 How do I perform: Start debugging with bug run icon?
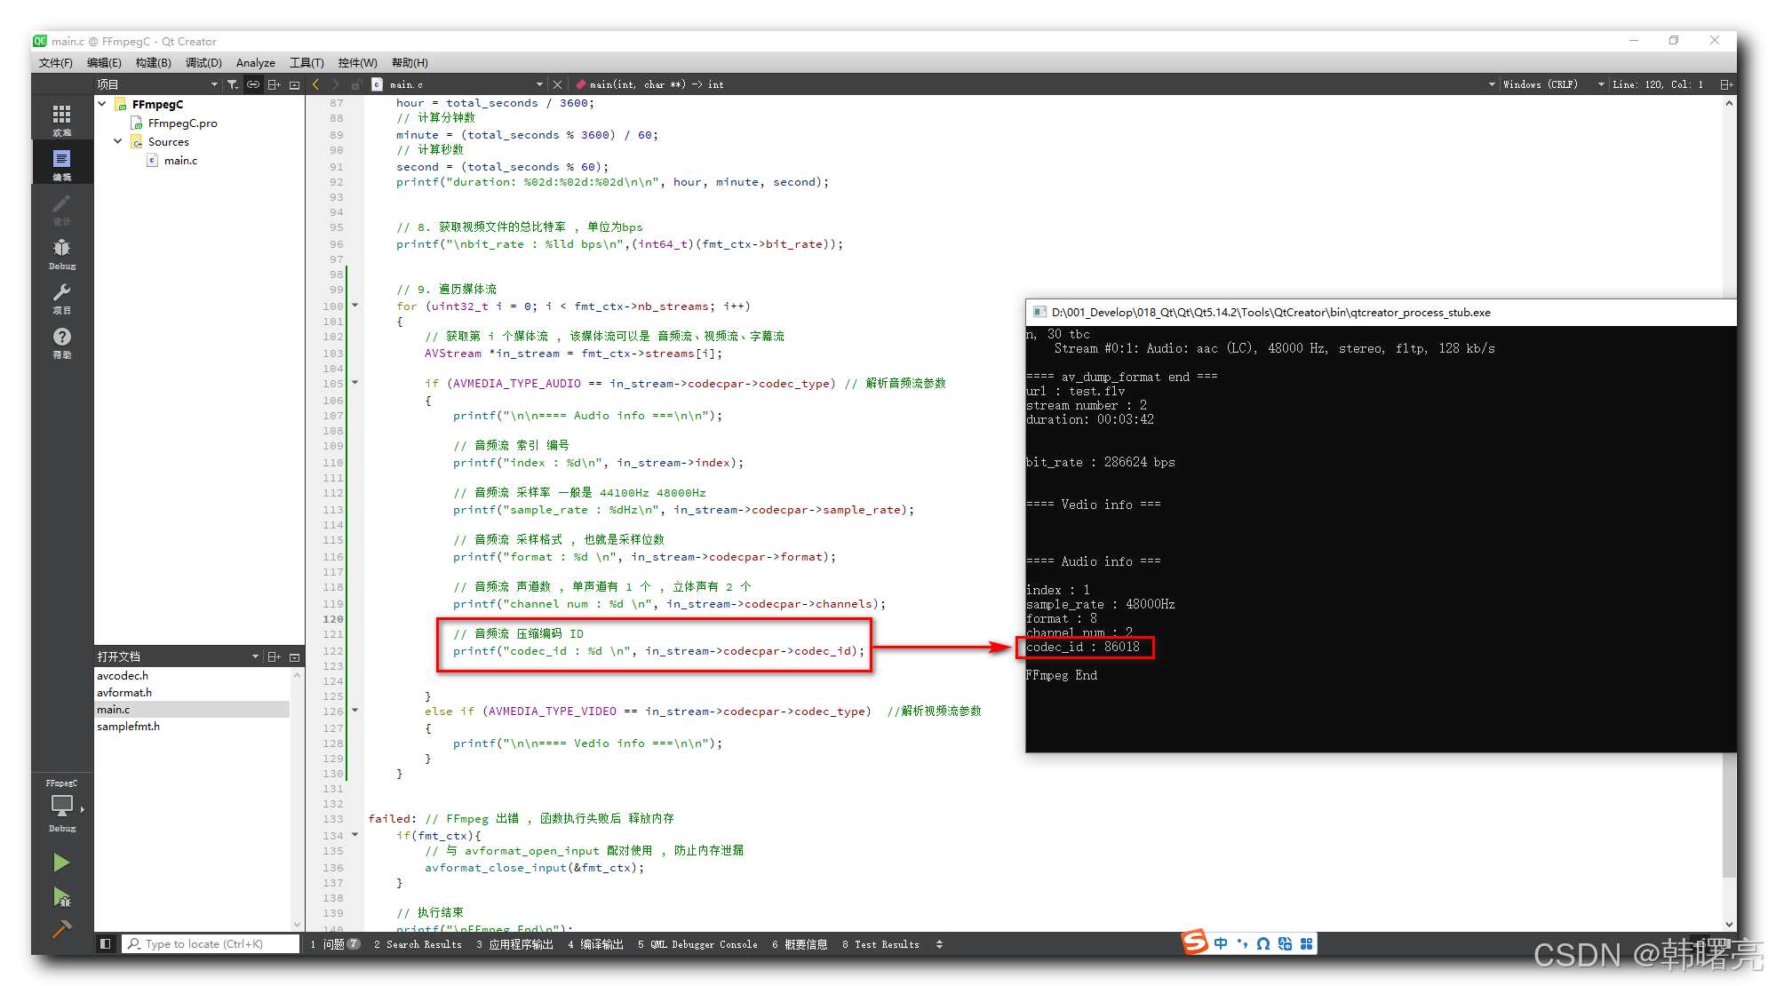click(x=61, y=897)
